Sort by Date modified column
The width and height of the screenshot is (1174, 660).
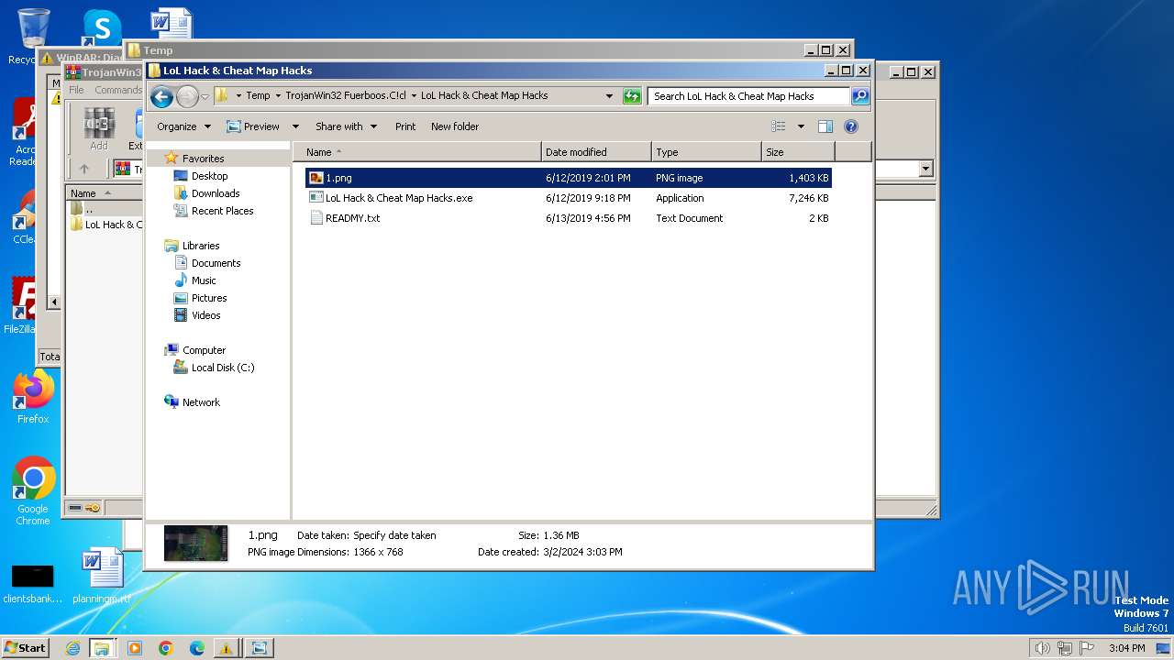coord(596,152)
